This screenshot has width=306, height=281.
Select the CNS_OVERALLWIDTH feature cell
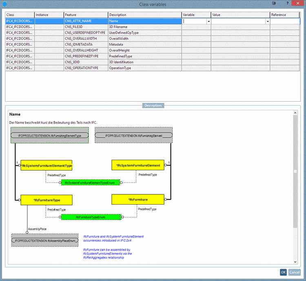click(x=86, y=39)
